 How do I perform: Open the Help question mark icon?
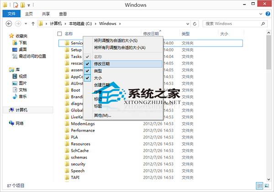[x=268, y=14]
